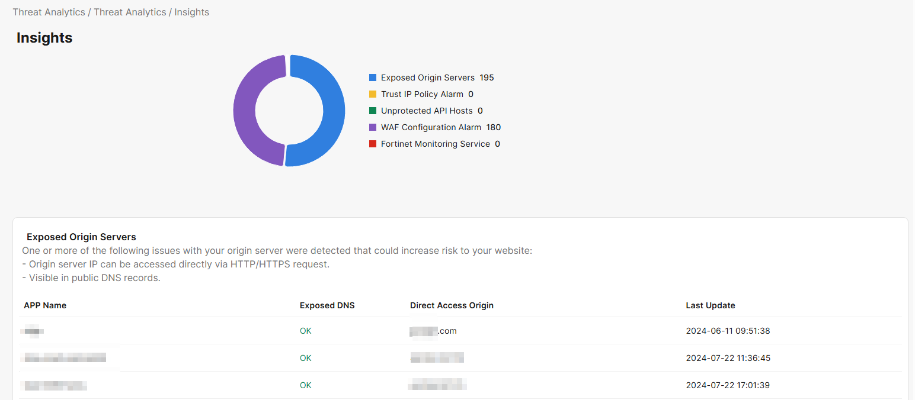This screenshot has width=915, height=400.
Task: Click the purple WAF Configuration Alarm swatch
Action: pyautogui.click(x=373, y=127)
